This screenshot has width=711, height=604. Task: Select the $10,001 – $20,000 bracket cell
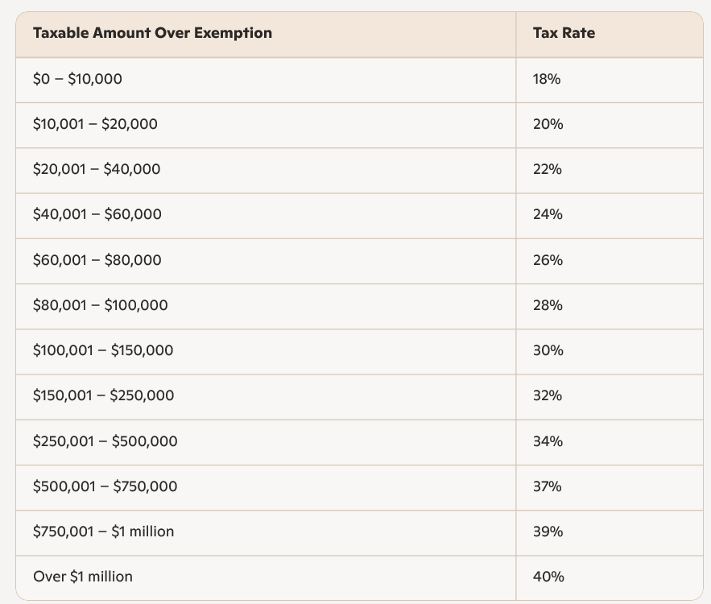pos(95,124)
